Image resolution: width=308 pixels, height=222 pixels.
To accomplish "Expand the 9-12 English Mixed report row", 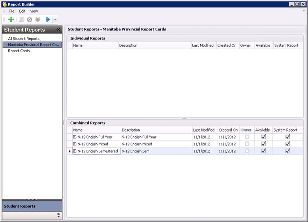I will (75, 144).
